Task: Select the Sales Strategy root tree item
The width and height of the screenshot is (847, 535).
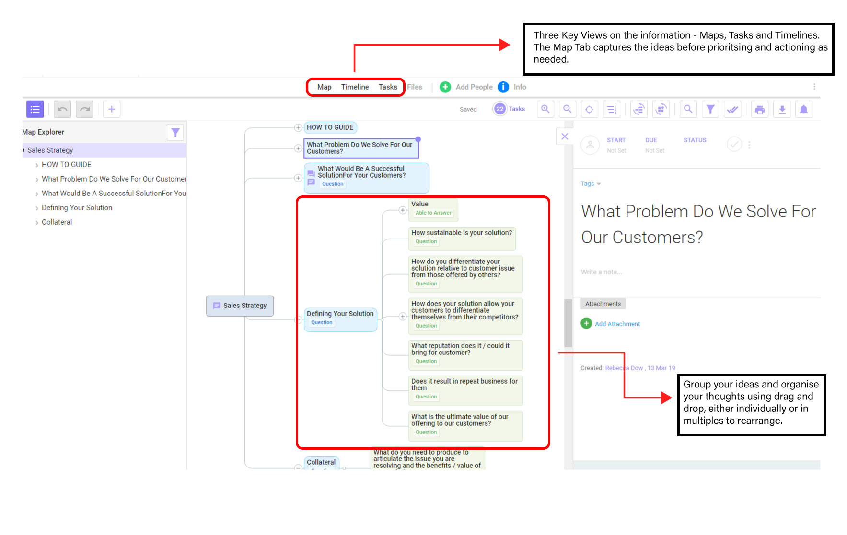Action: click(x=104, y=150)
